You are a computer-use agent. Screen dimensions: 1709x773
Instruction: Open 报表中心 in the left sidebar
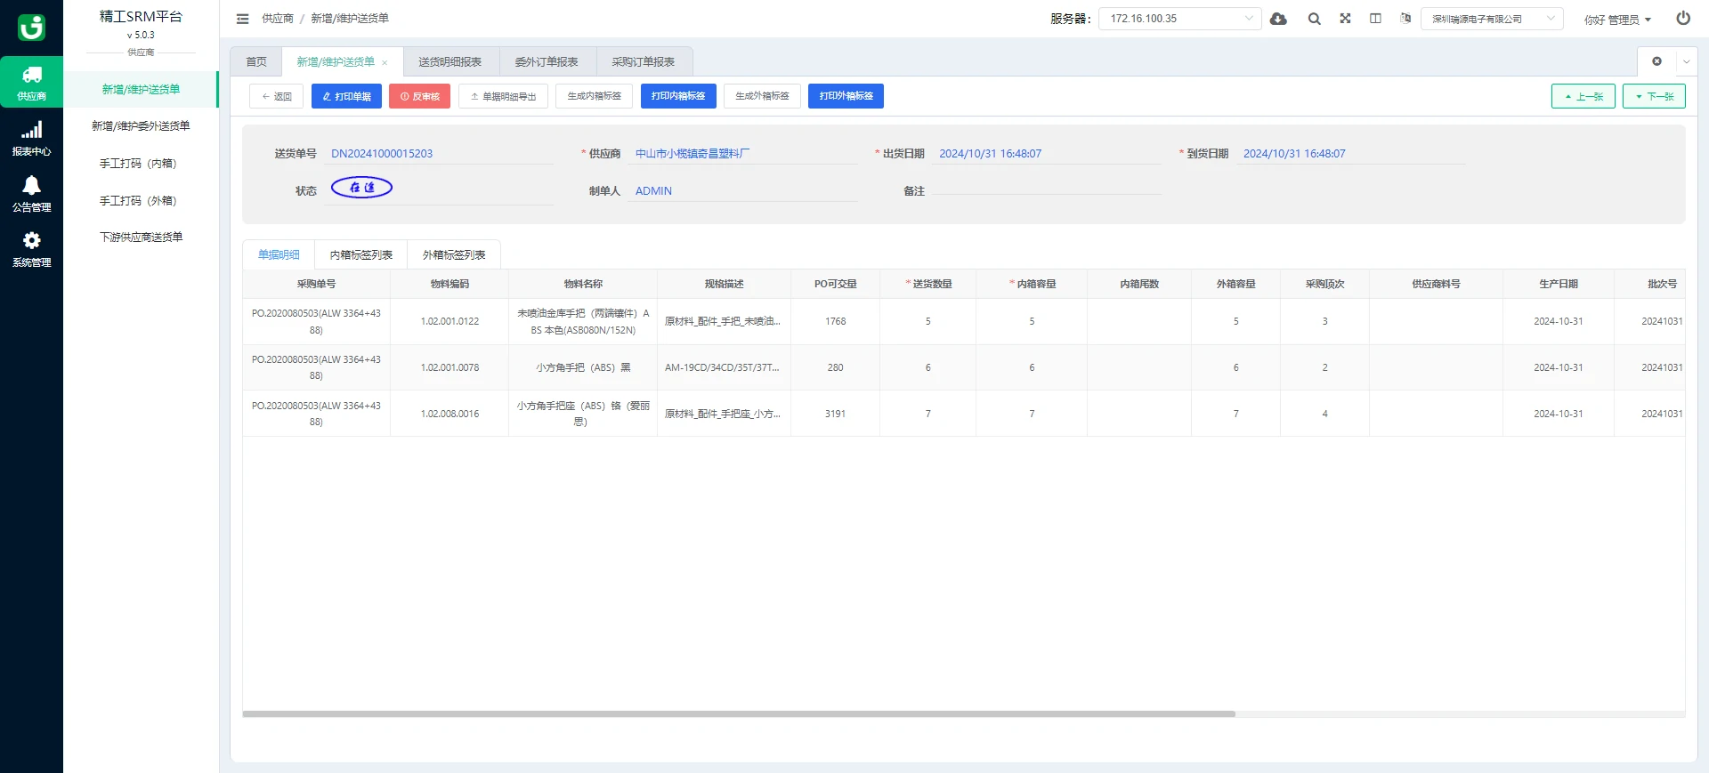31,139
